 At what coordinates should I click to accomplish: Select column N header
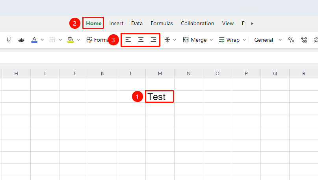[189, 73]
